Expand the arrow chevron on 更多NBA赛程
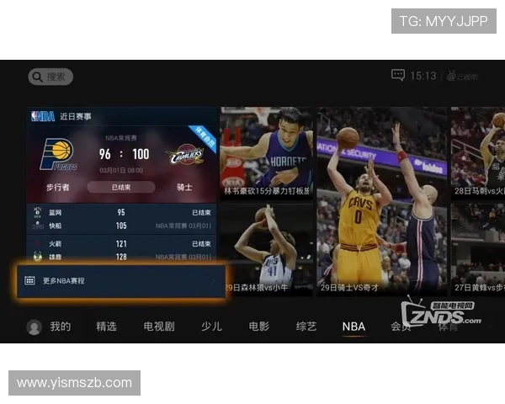 [213, 281]
